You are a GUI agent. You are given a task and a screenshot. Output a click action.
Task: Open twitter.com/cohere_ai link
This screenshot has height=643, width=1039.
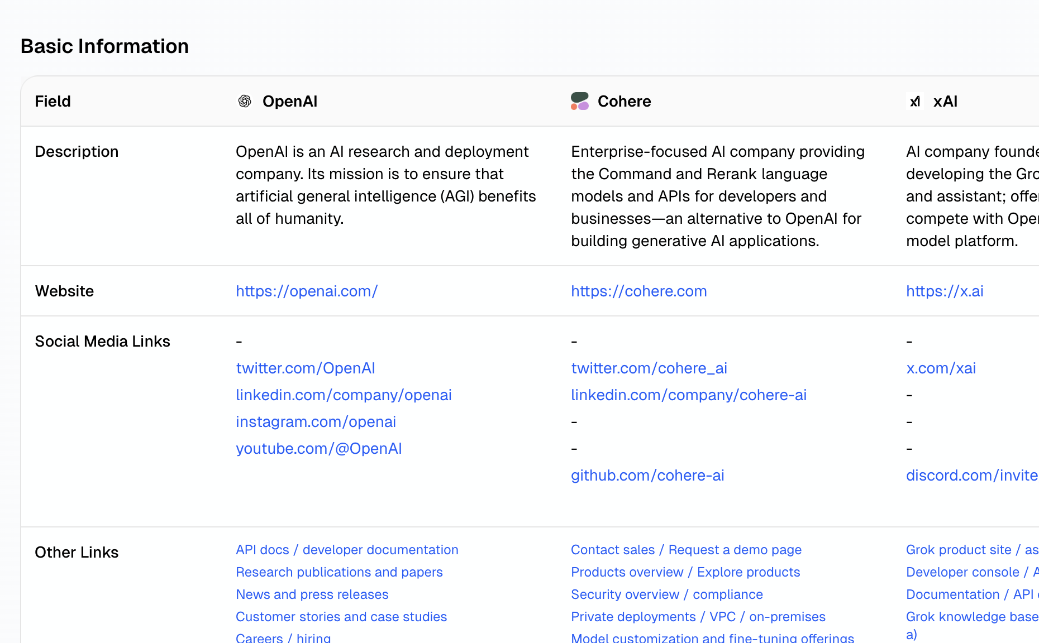(x=649, y=368)
